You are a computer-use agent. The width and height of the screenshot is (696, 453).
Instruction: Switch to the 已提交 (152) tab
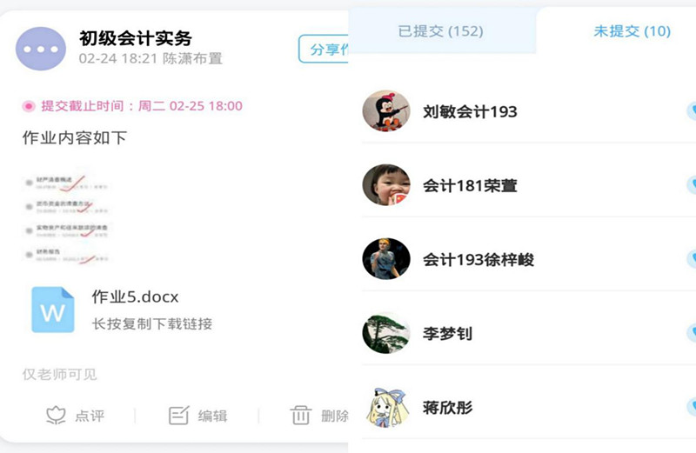coord(441,31)
